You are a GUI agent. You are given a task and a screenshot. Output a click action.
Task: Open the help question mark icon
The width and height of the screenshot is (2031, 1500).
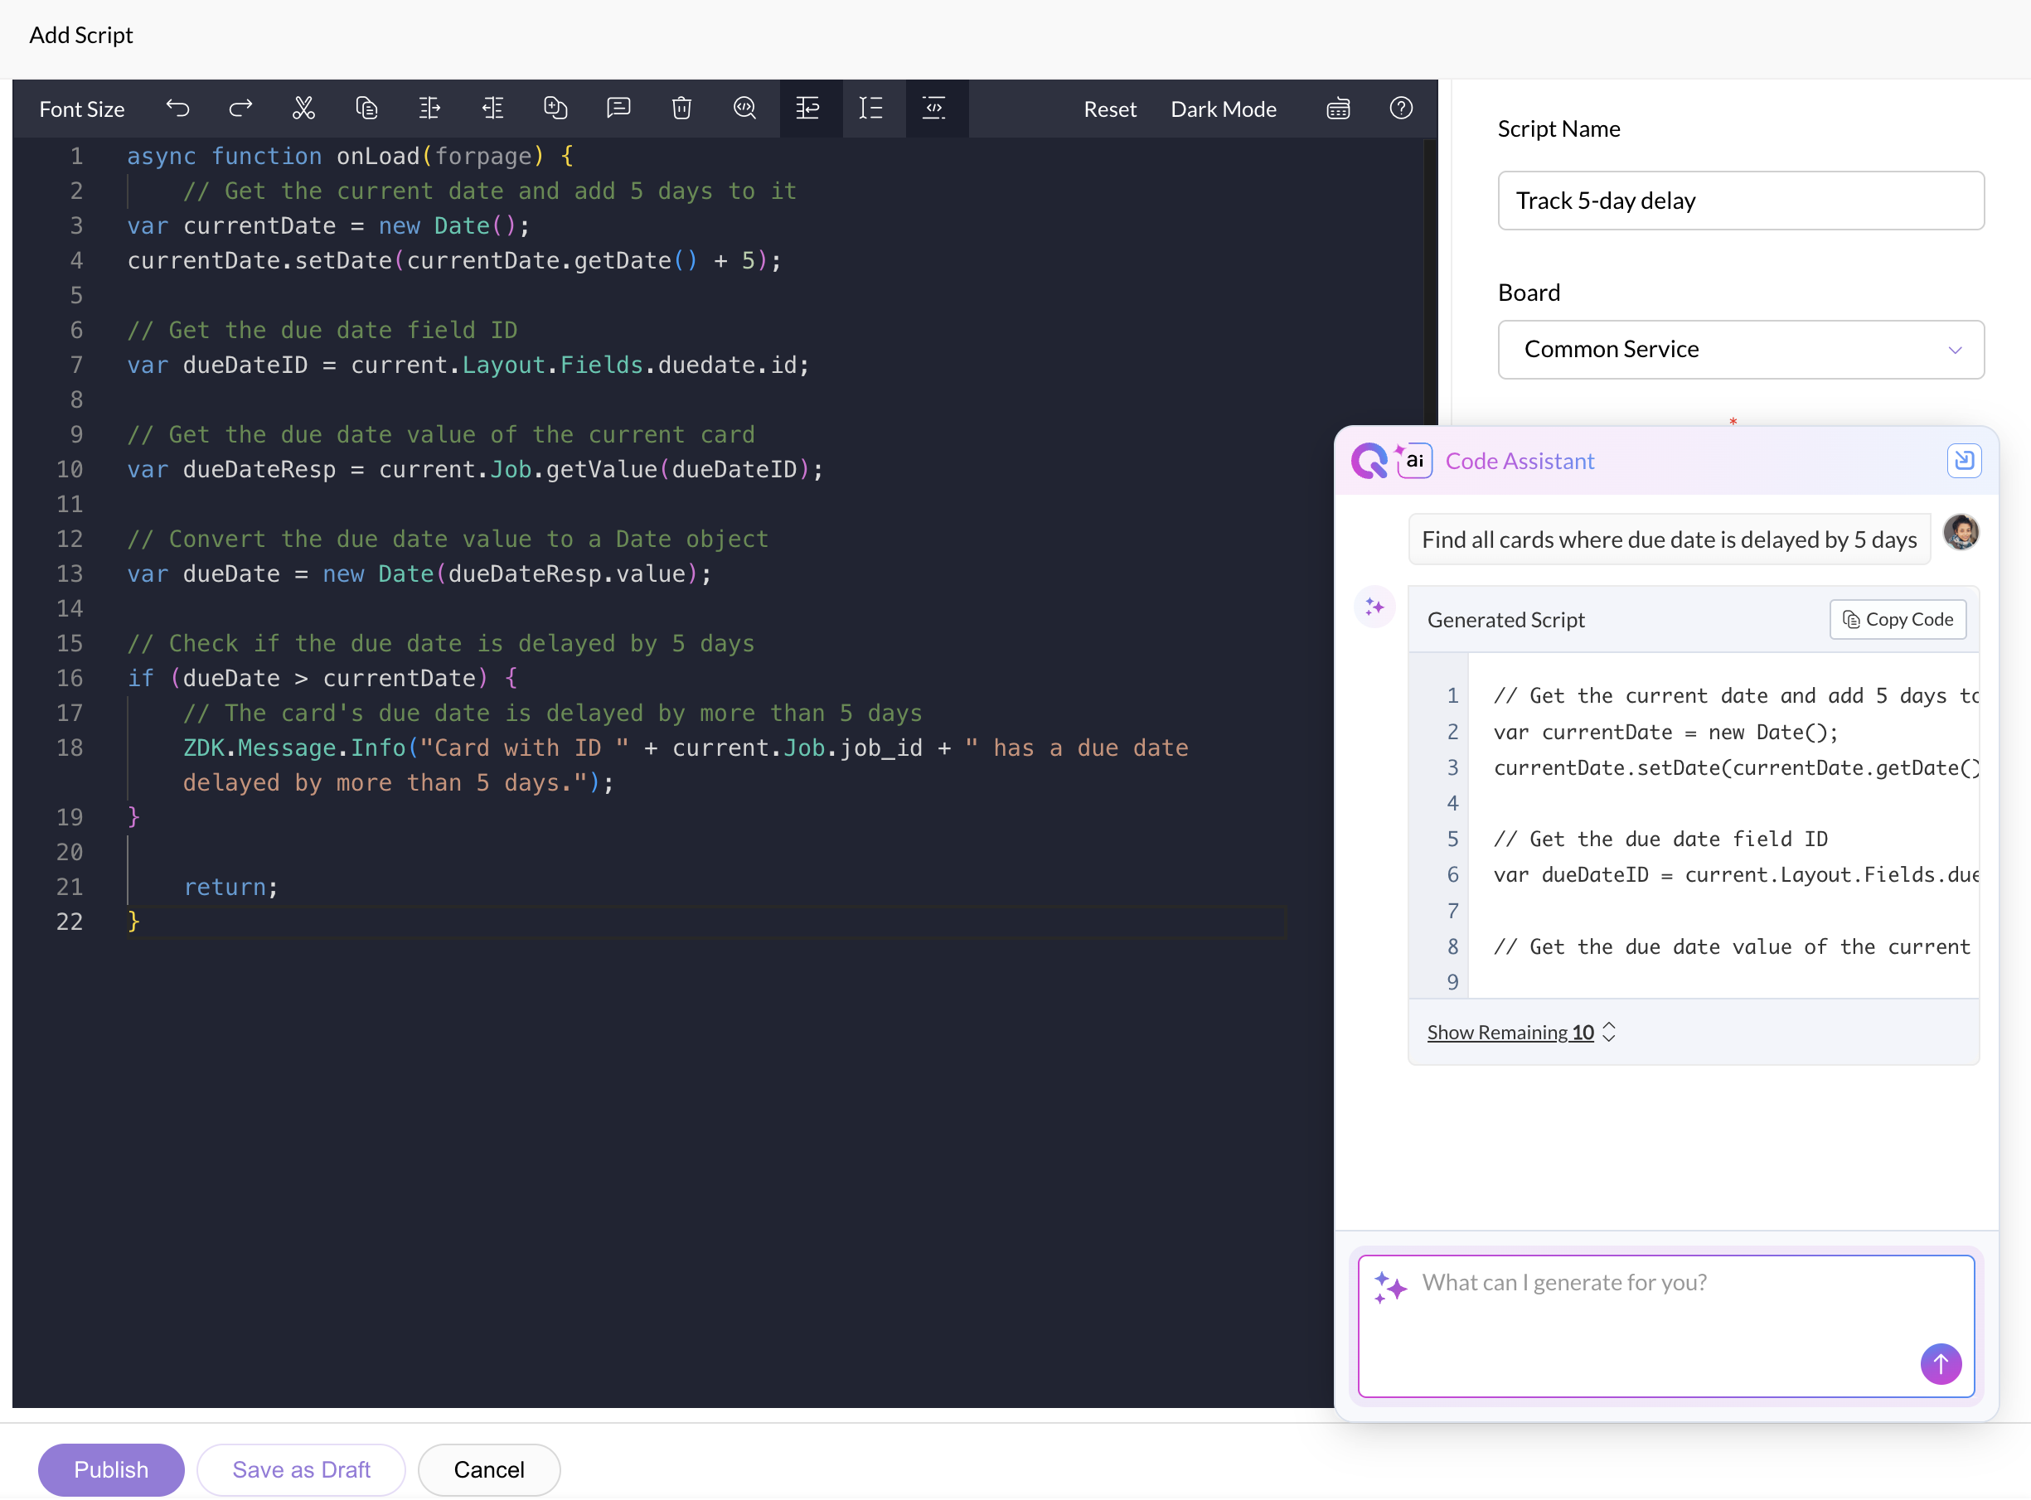[x=1401, y=109]
